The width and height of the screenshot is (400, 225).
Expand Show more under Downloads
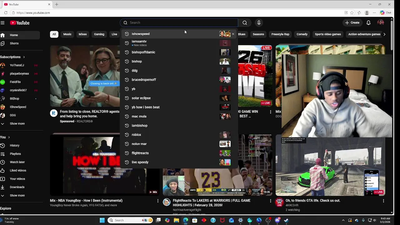coord(17,196)
